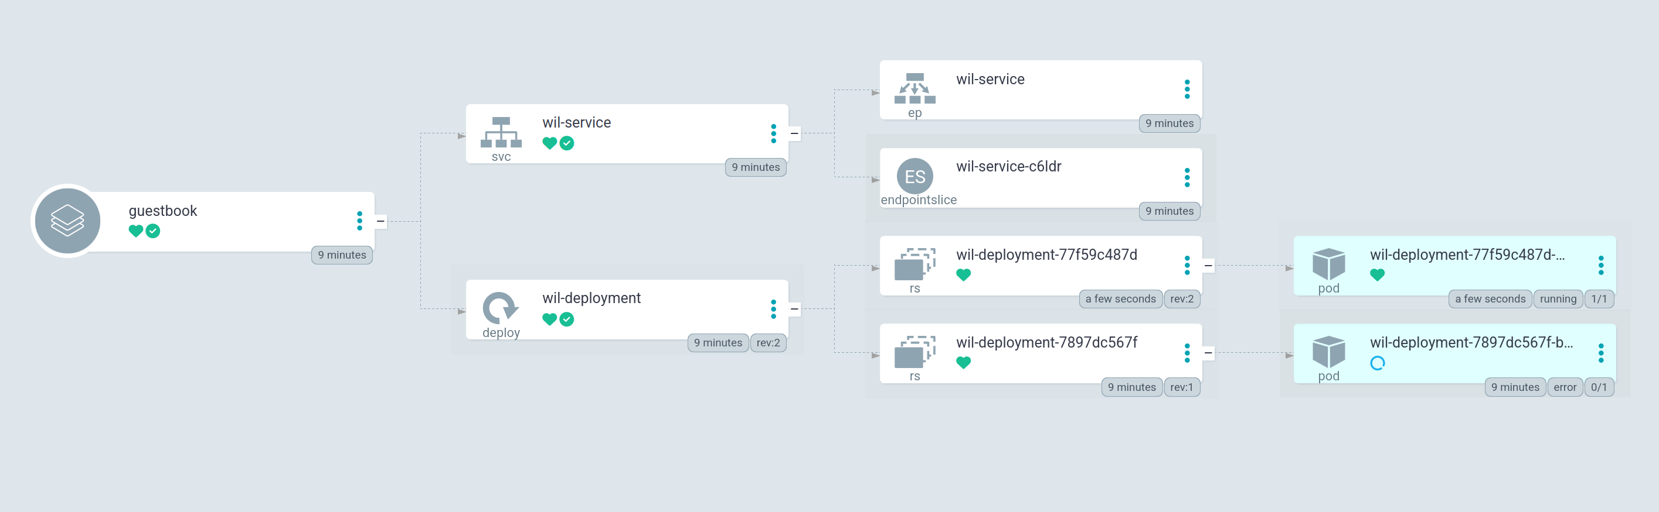Open the wil-deployment three-dot actions menu
This screenshot has height=512, width=1659.
(773, 309)
